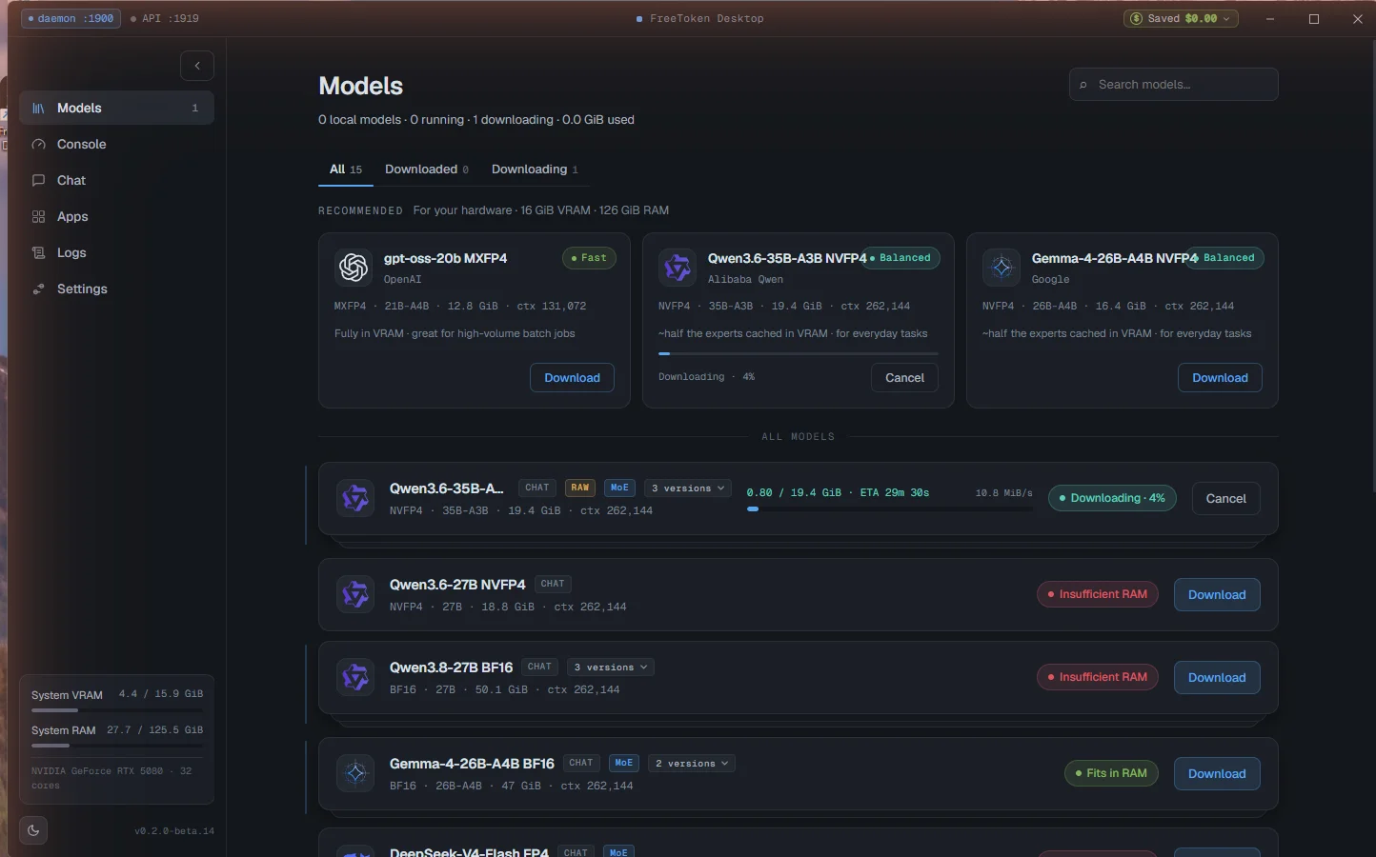Expand the 3 versions dropdown for Qwen3.8-27B BF16
Viewport: 1376px width, 857px height.
[610, 668]
